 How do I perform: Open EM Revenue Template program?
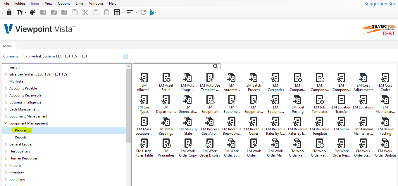pyautogui.click(x=320, y=126)
